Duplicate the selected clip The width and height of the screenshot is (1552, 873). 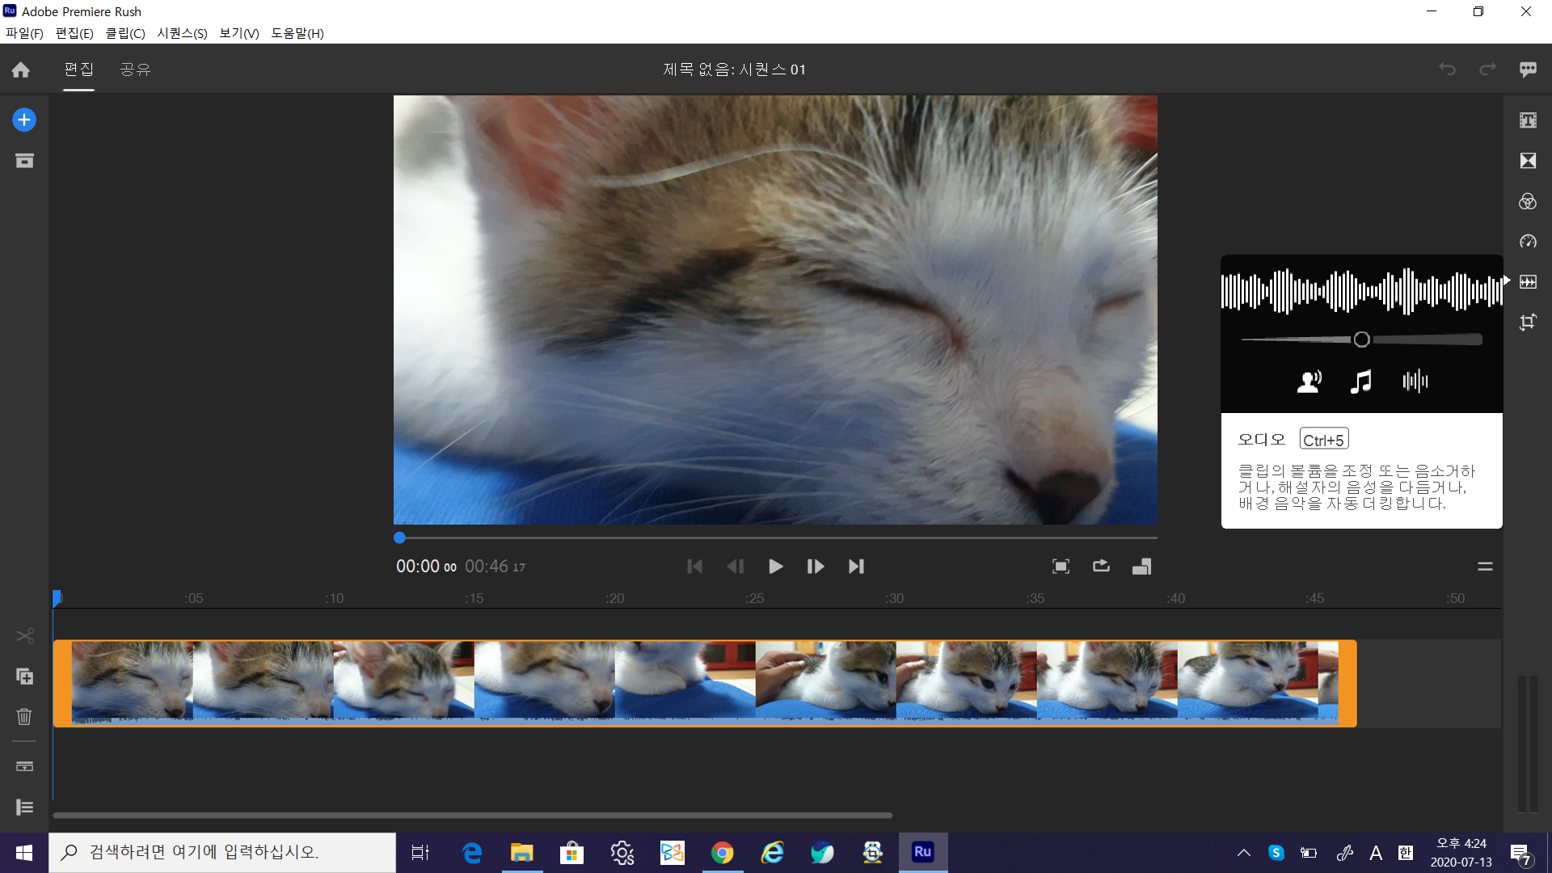click(24, 676)
